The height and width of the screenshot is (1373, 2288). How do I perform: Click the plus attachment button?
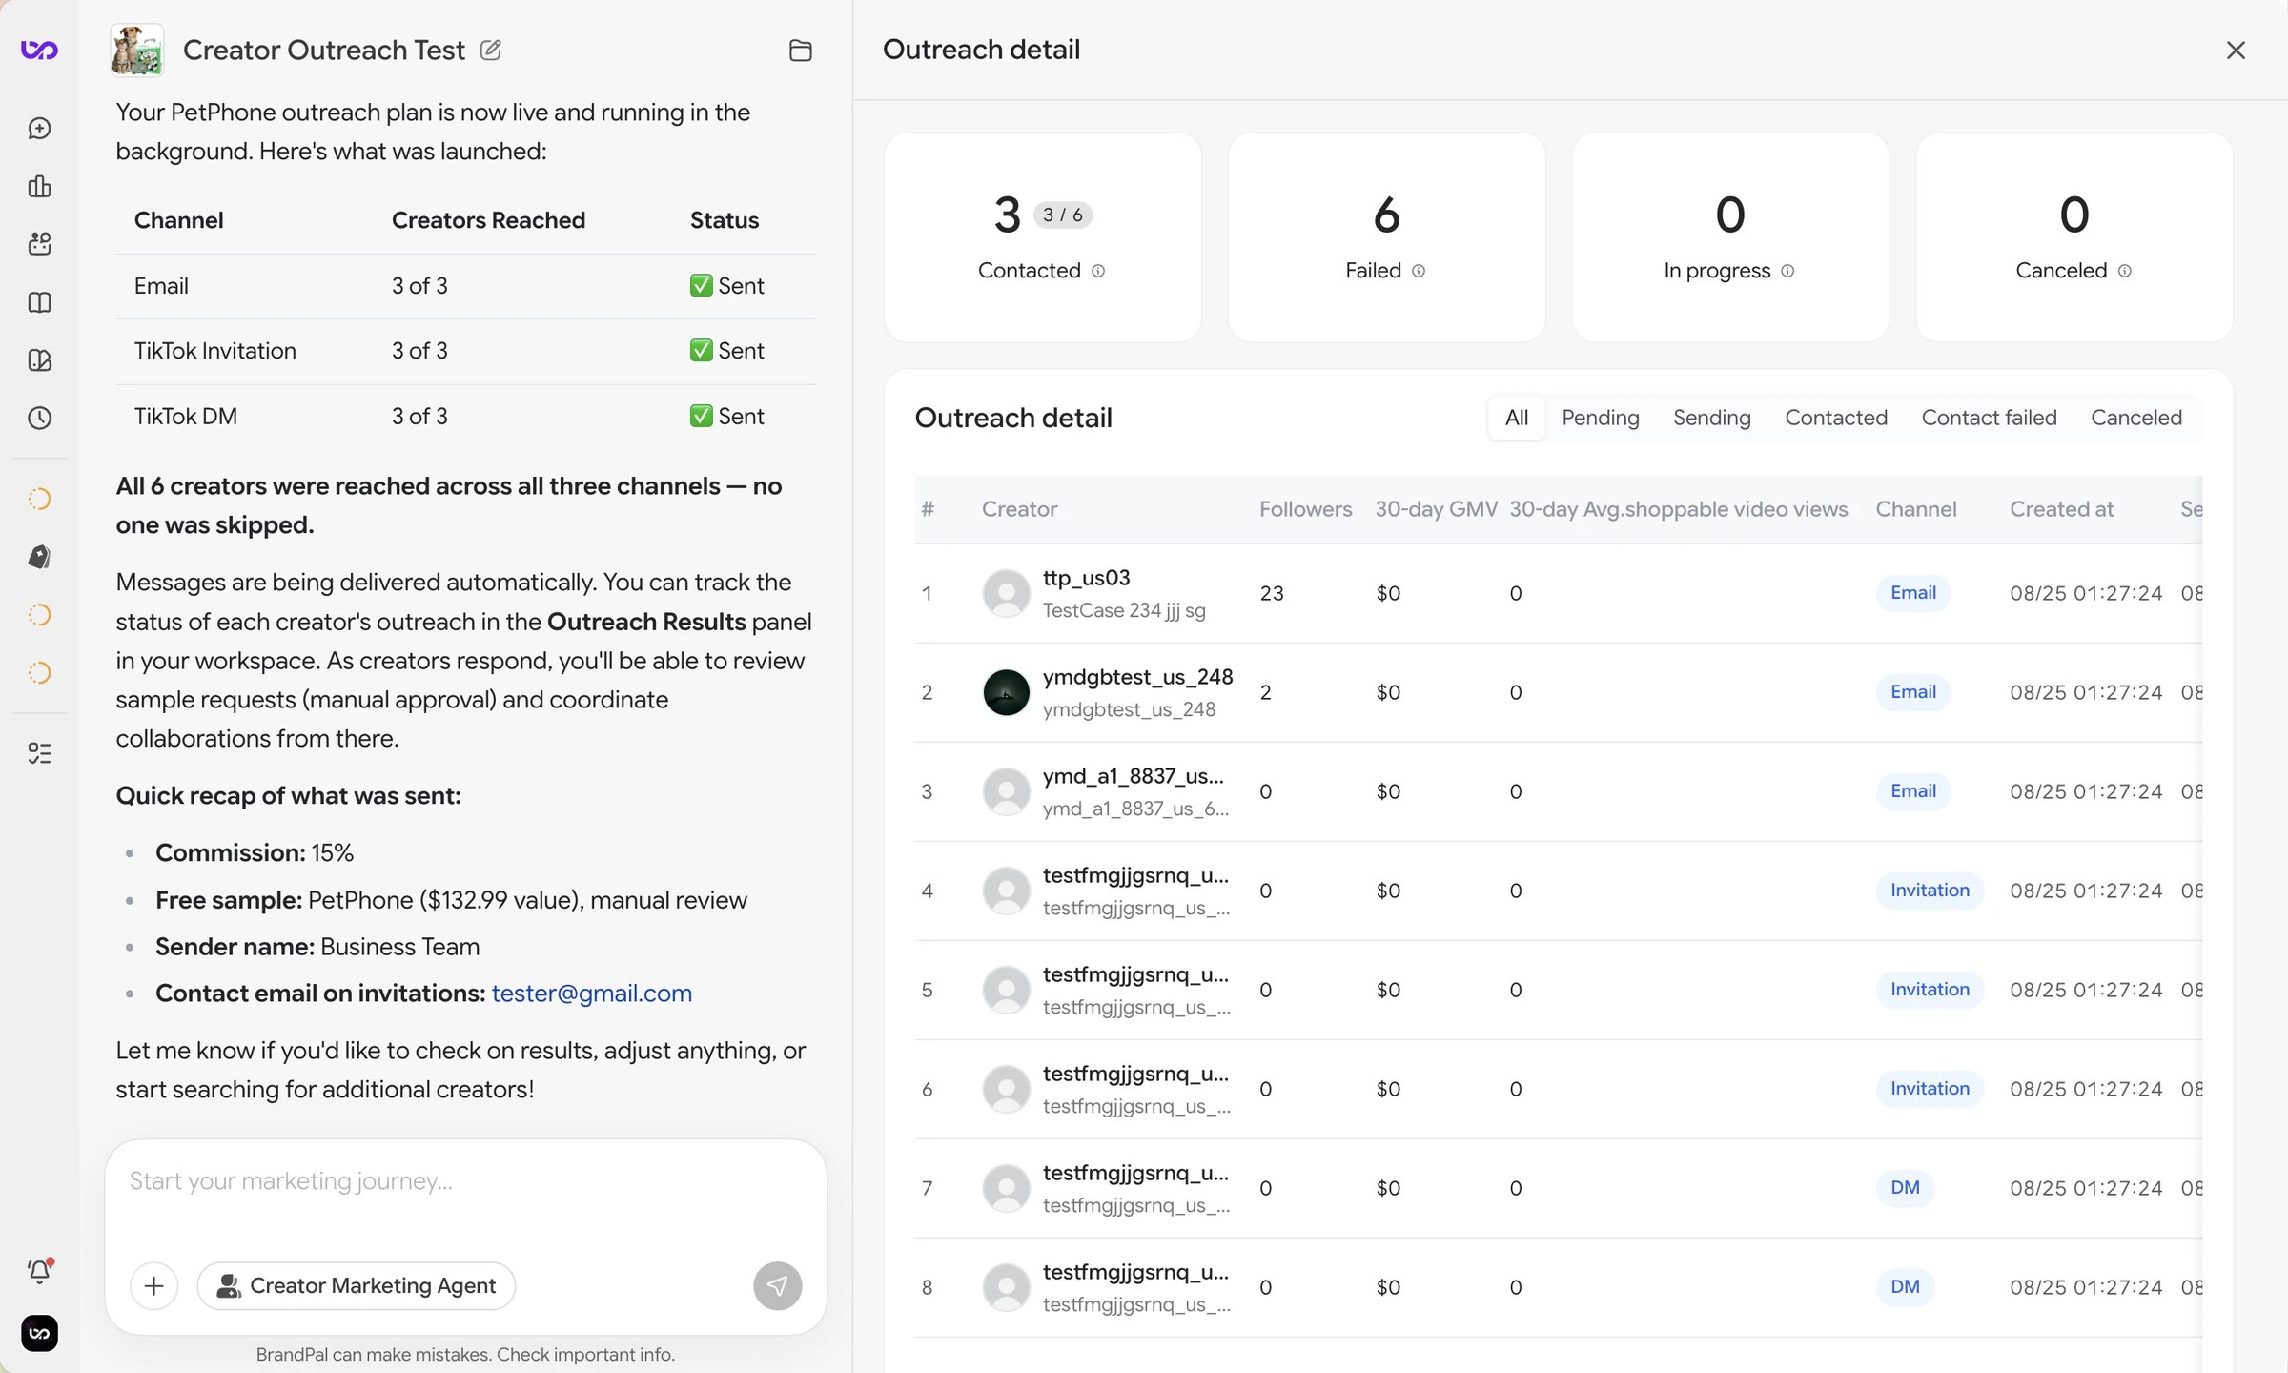(x=153, y=1286)
